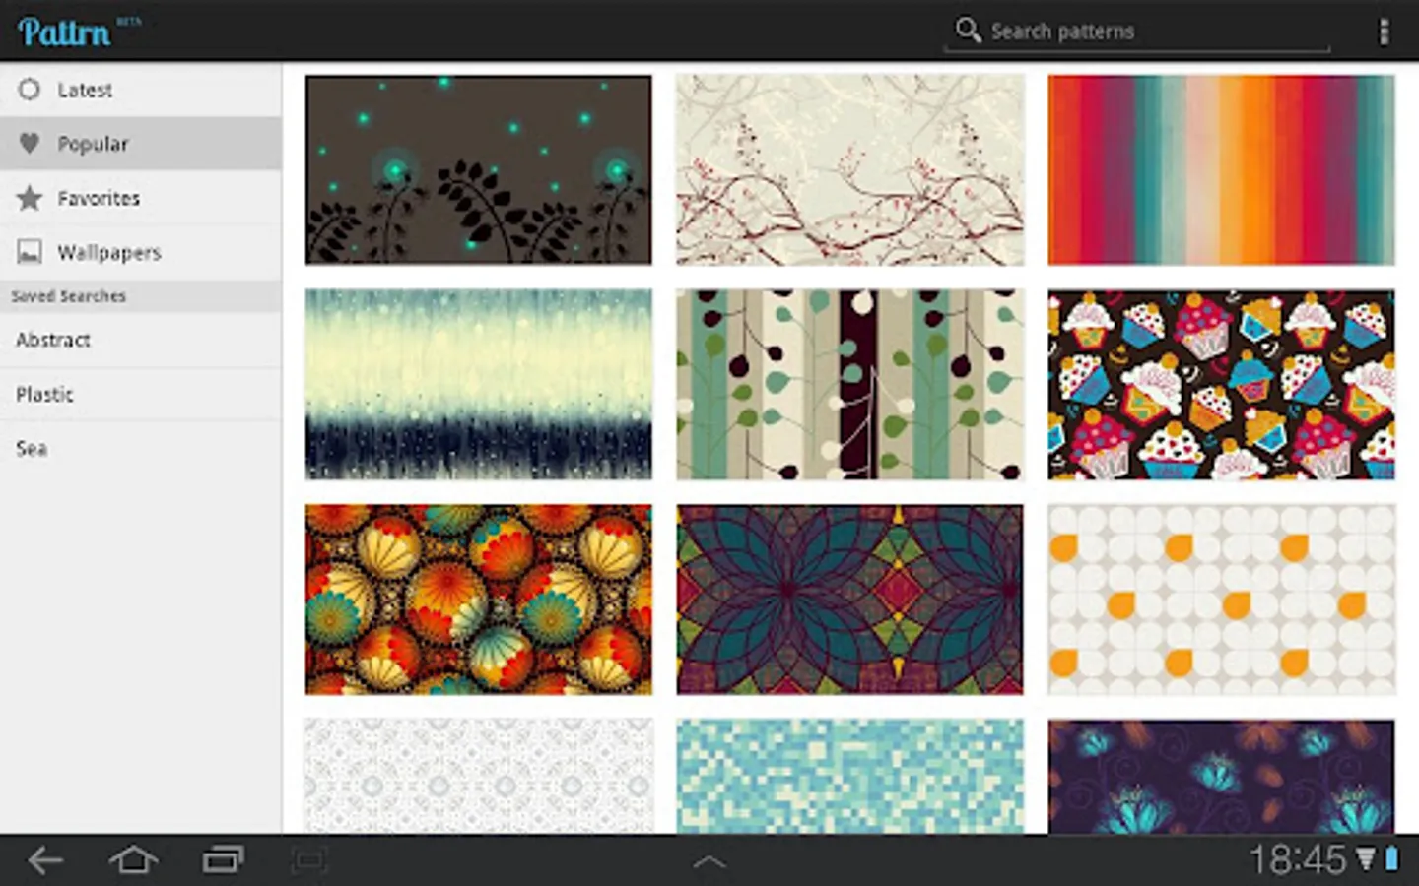Open the colorful cupcakes pattern

coord(1221,384)
